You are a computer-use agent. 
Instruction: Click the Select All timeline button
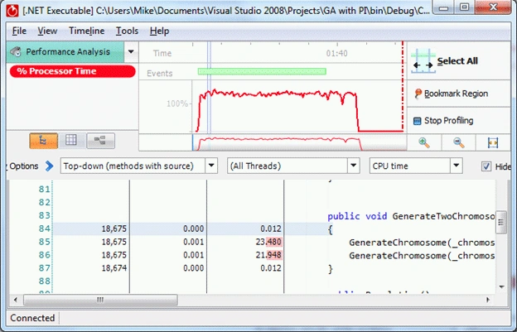click(x=458, y=61)
